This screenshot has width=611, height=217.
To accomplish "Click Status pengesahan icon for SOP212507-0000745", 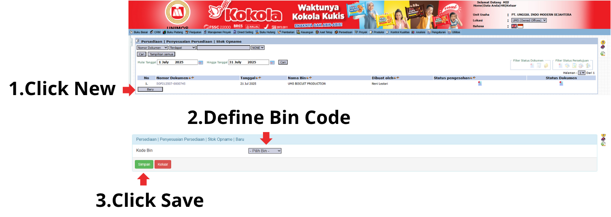I will click(x=480, y=84).
